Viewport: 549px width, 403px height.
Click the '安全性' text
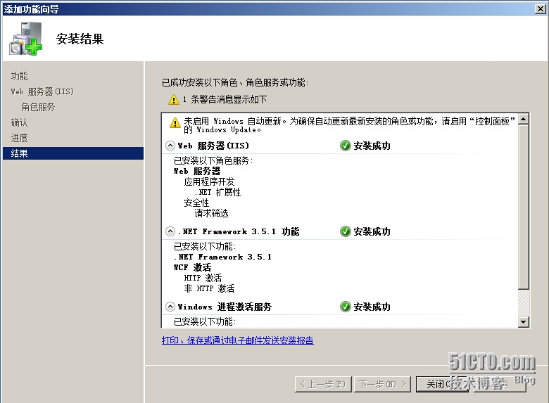tap(196, 203)
